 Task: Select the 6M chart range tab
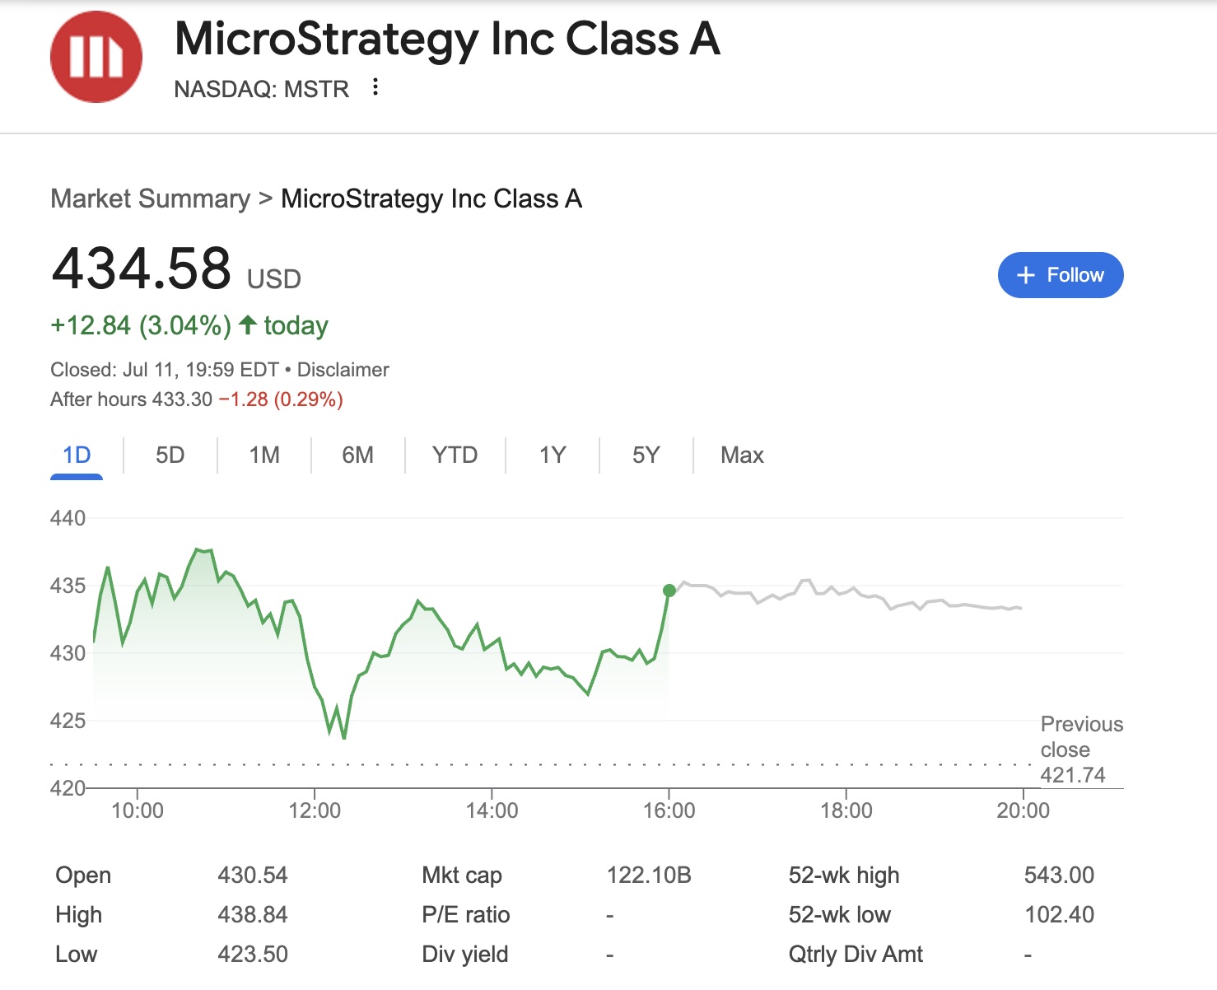point(357,455)
